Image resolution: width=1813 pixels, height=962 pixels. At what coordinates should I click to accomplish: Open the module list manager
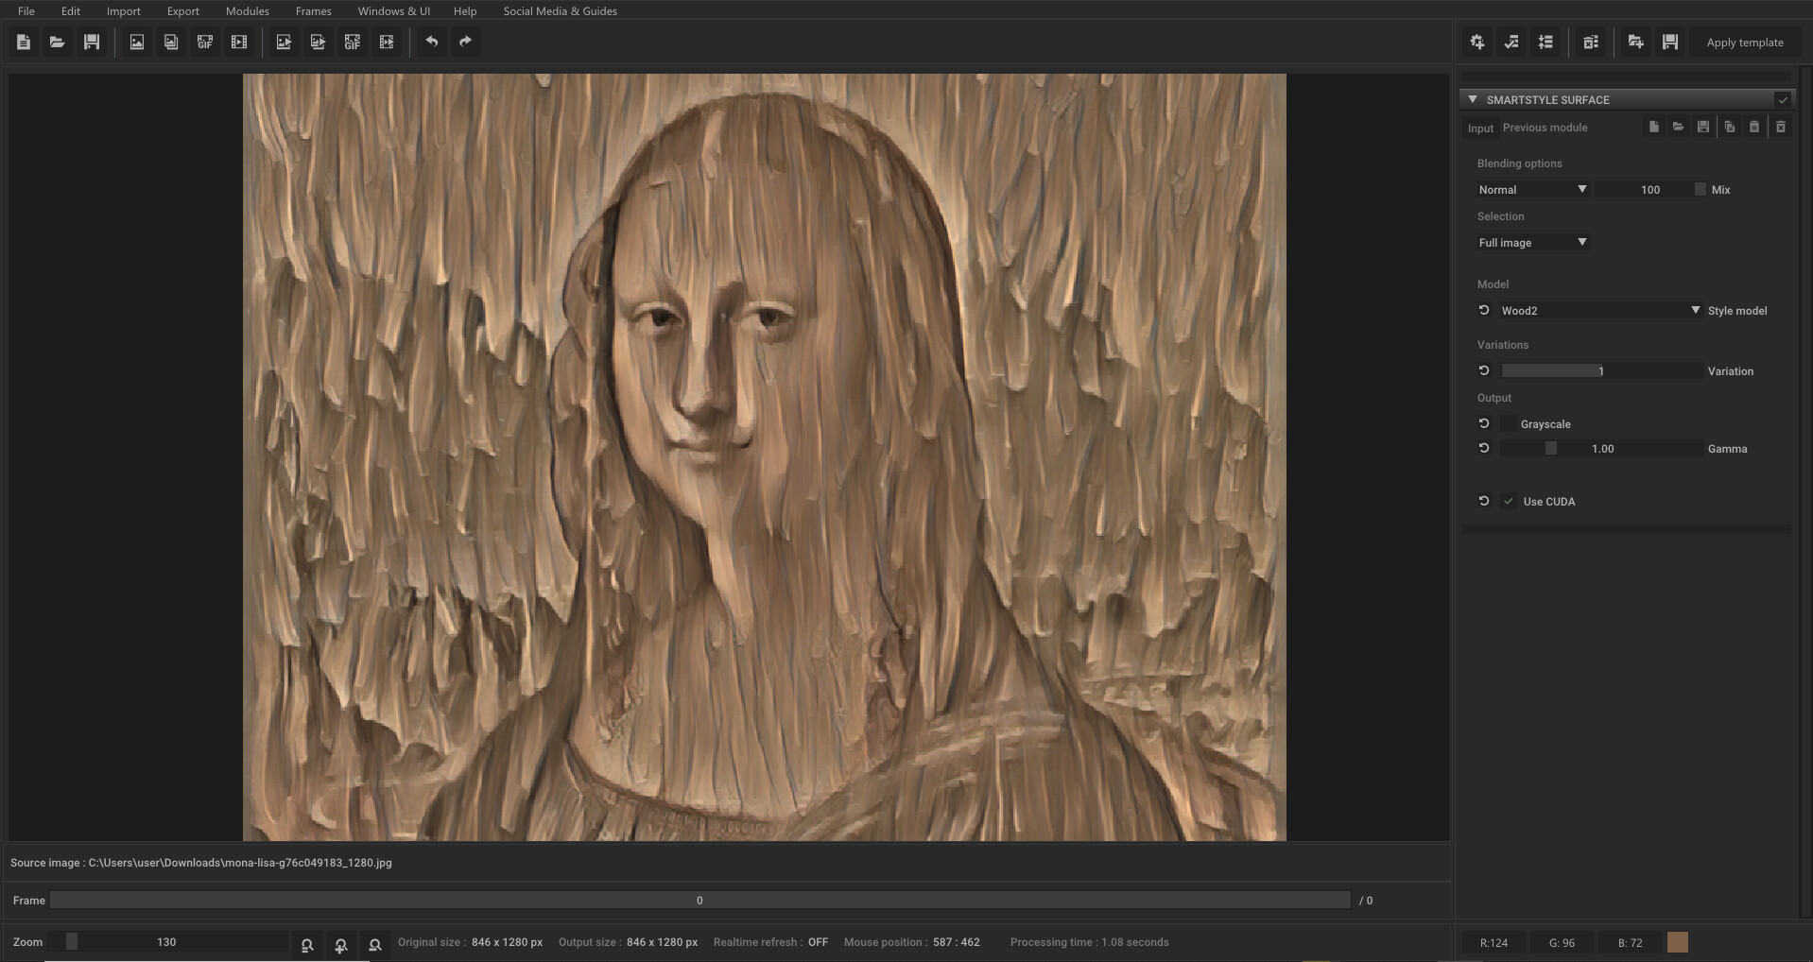click(x=1545, y=42)
